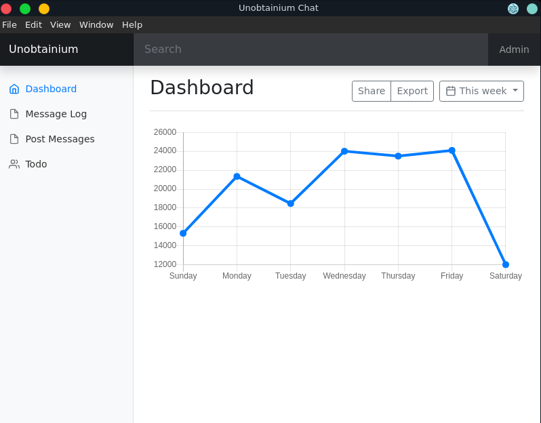Select the Wednesday data point on chart
Image resolution: width=541 pixels, height=423 pixels.
[344, 151]
